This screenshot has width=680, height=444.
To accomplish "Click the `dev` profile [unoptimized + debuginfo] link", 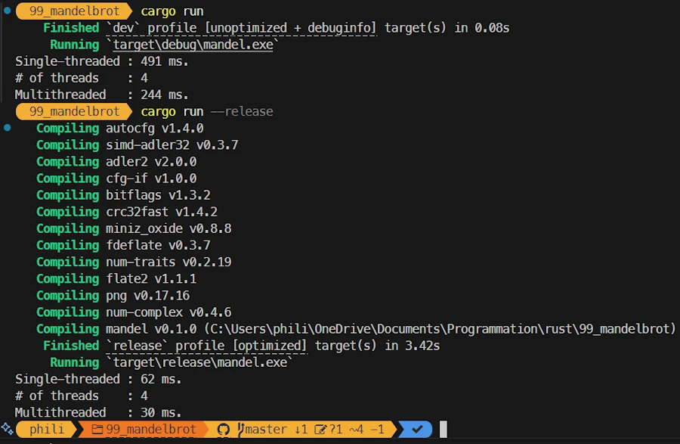I will click(241, 28).
